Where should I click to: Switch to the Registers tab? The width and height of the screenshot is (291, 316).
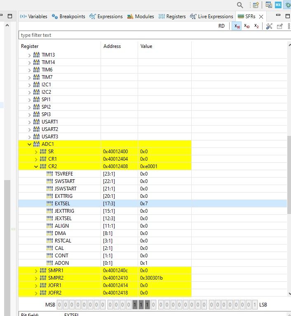click(x=172, y=17)
